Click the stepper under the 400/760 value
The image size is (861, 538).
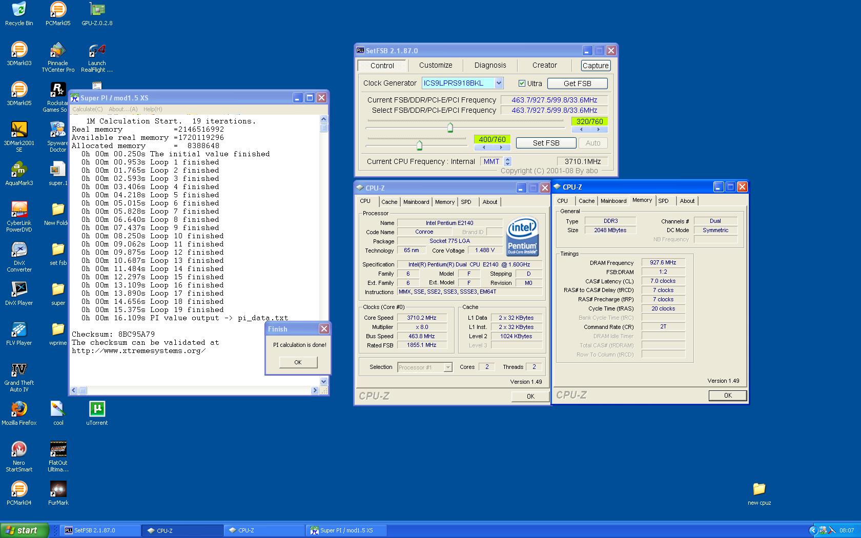click(x=492, y=148)
